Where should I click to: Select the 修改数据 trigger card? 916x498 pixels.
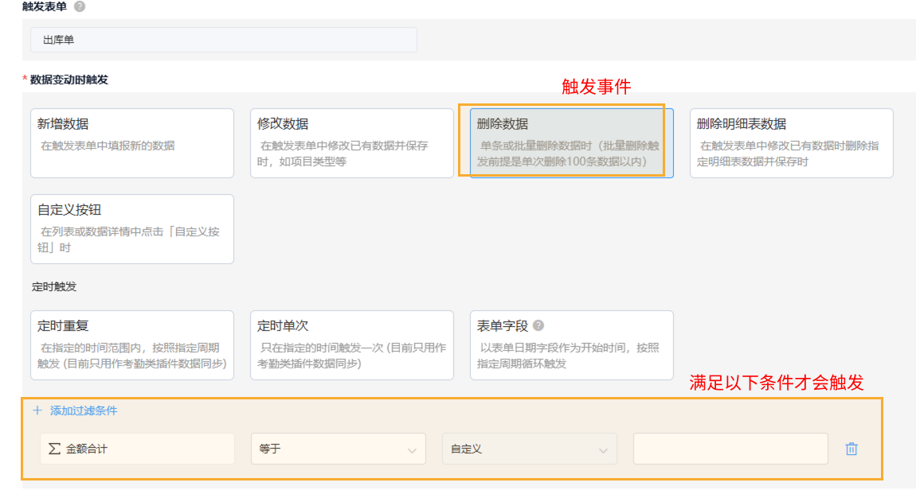[352, 143]
